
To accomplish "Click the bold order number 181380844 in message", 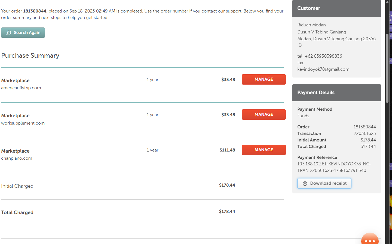I will pos(35,11).
